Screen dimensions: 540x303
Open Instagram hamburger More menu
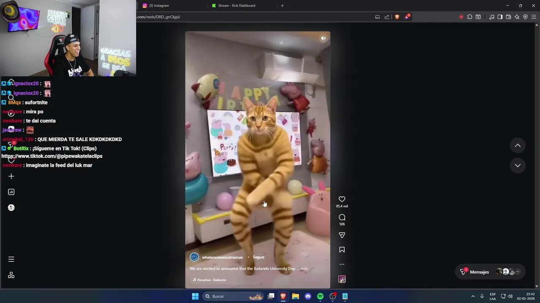(11, 259)
